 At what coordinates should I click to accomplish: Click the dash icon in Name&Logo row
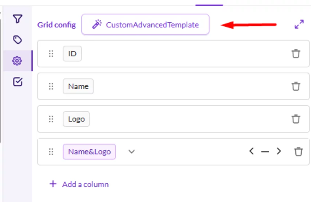point(265,152)
